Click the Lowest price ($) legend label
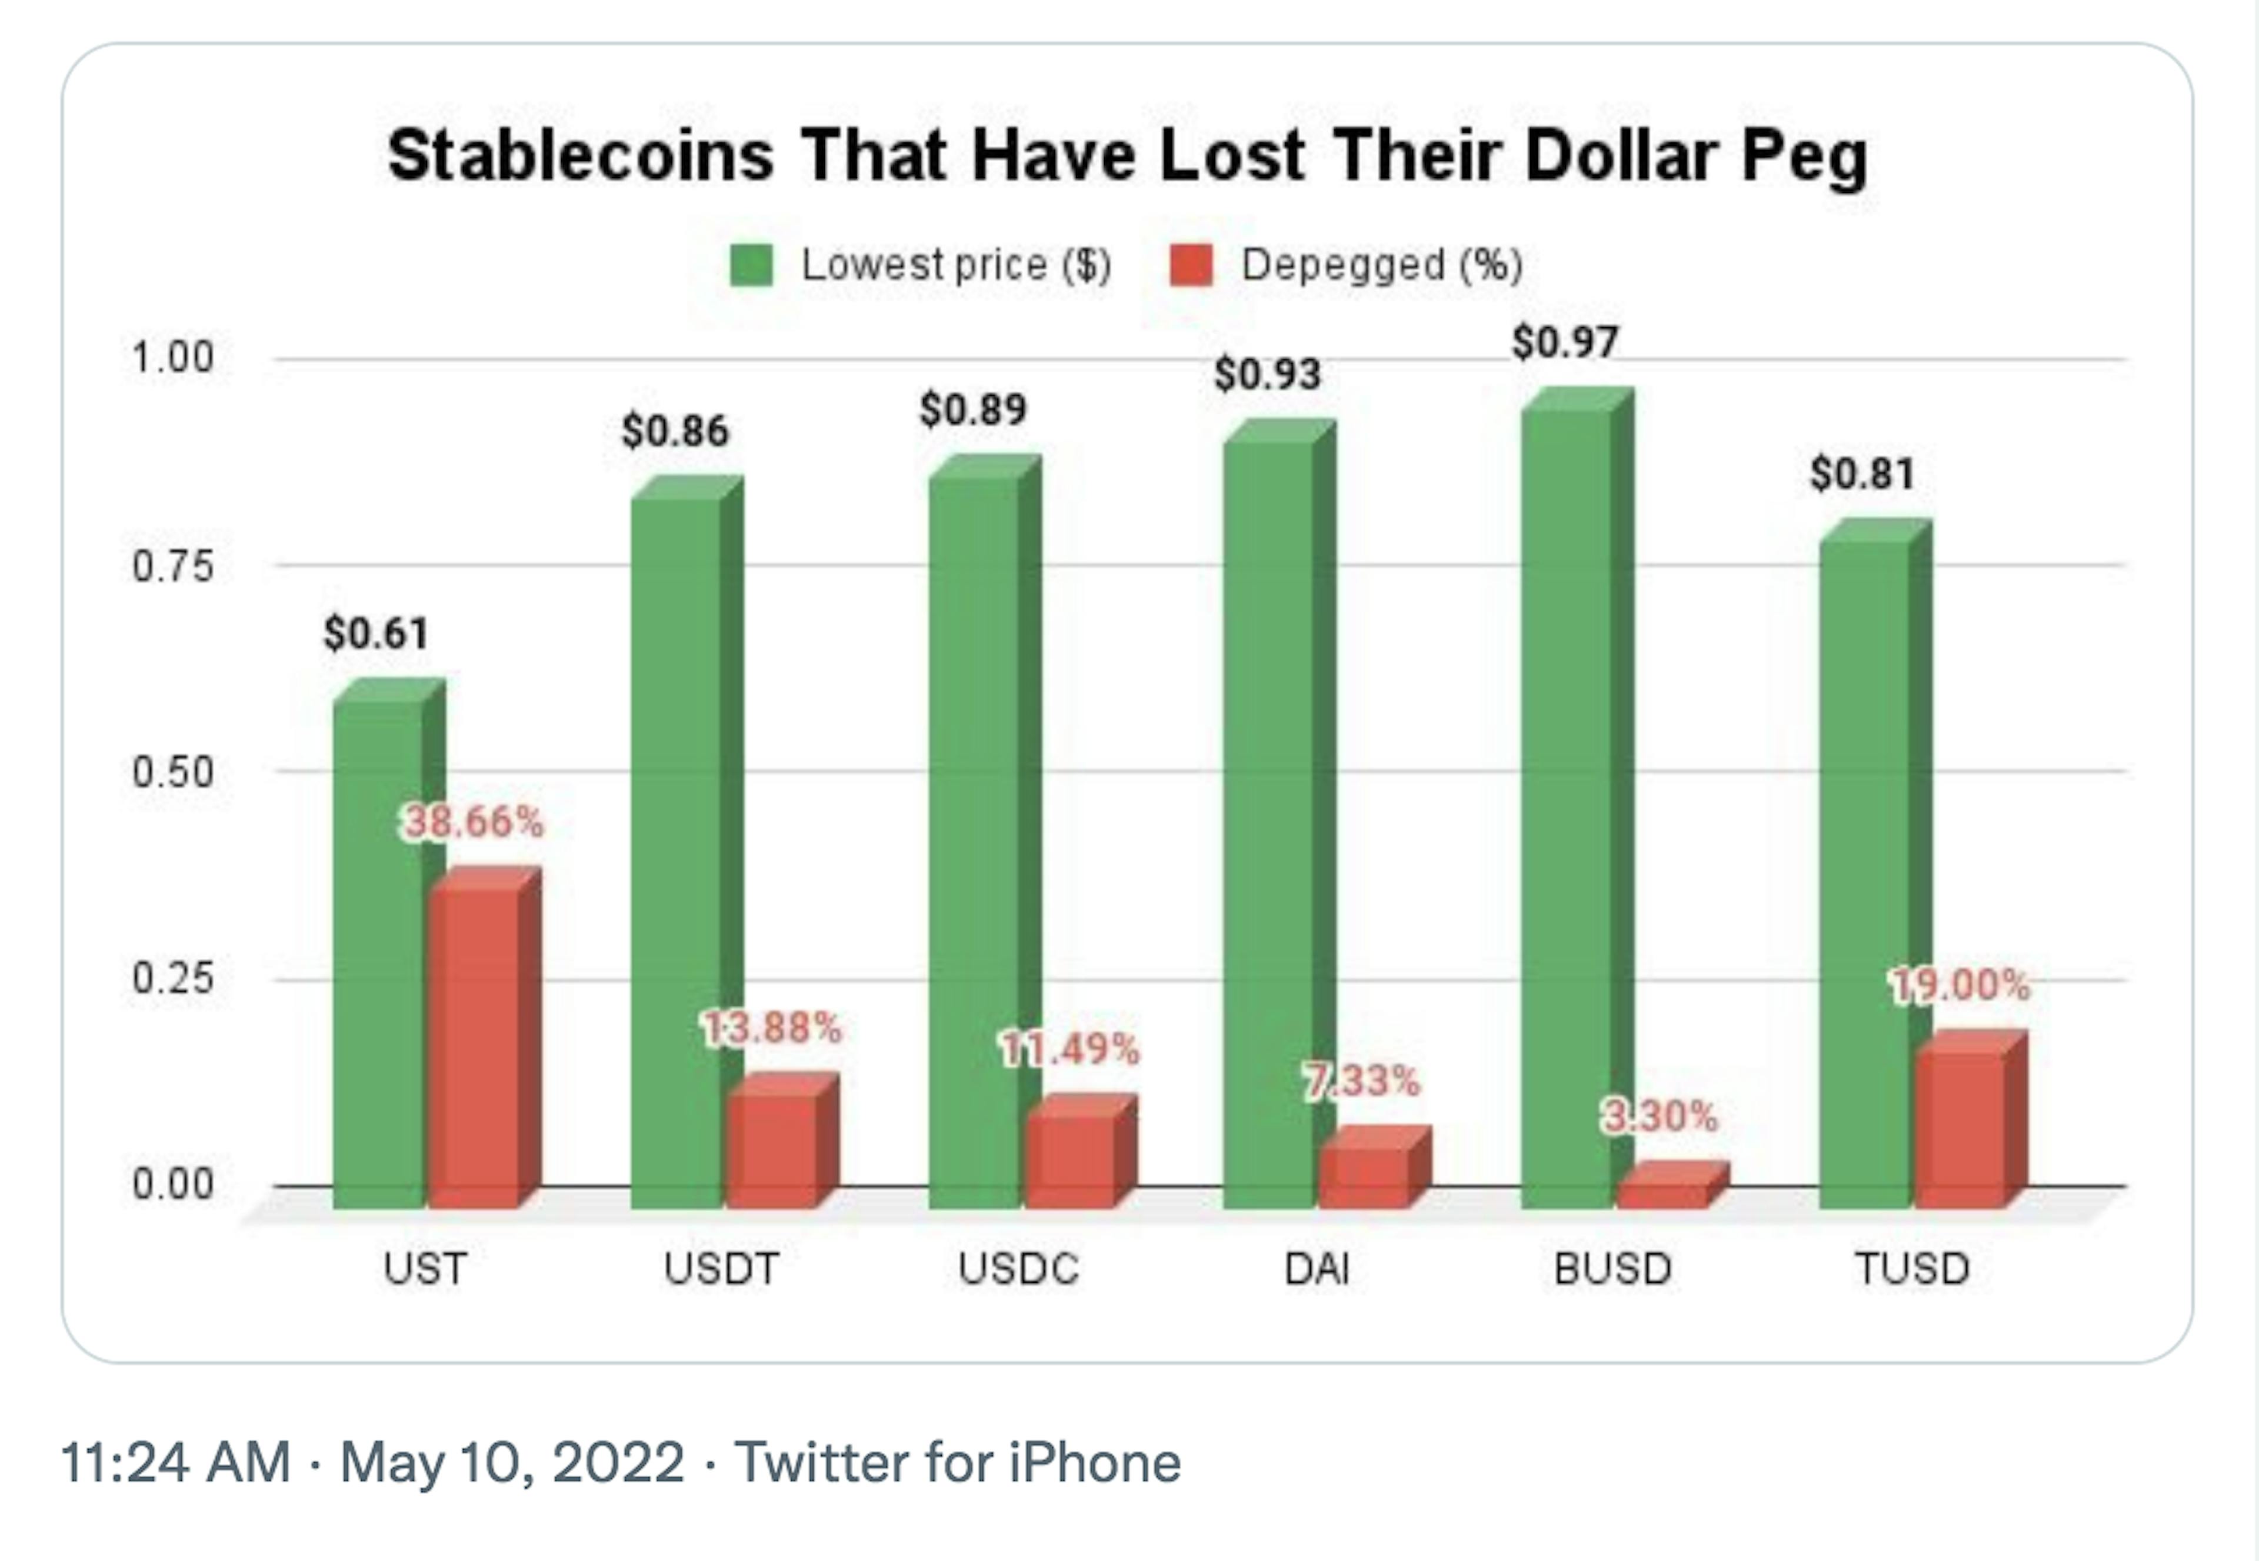Image resolution: width=2259 pixels, height=1561 pixels. point(956,265)
